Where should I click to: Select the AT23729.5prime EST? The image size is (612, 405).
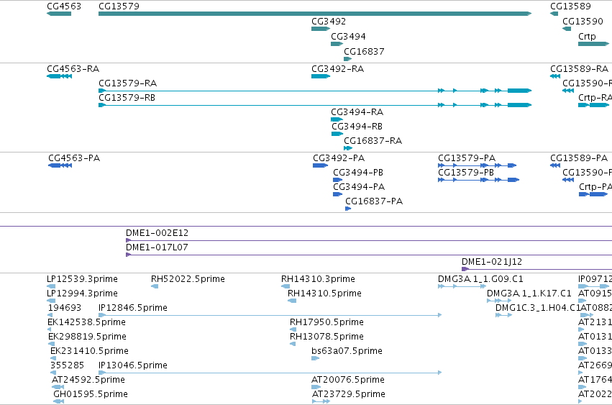pyautogui.click(x=321, y=402)
